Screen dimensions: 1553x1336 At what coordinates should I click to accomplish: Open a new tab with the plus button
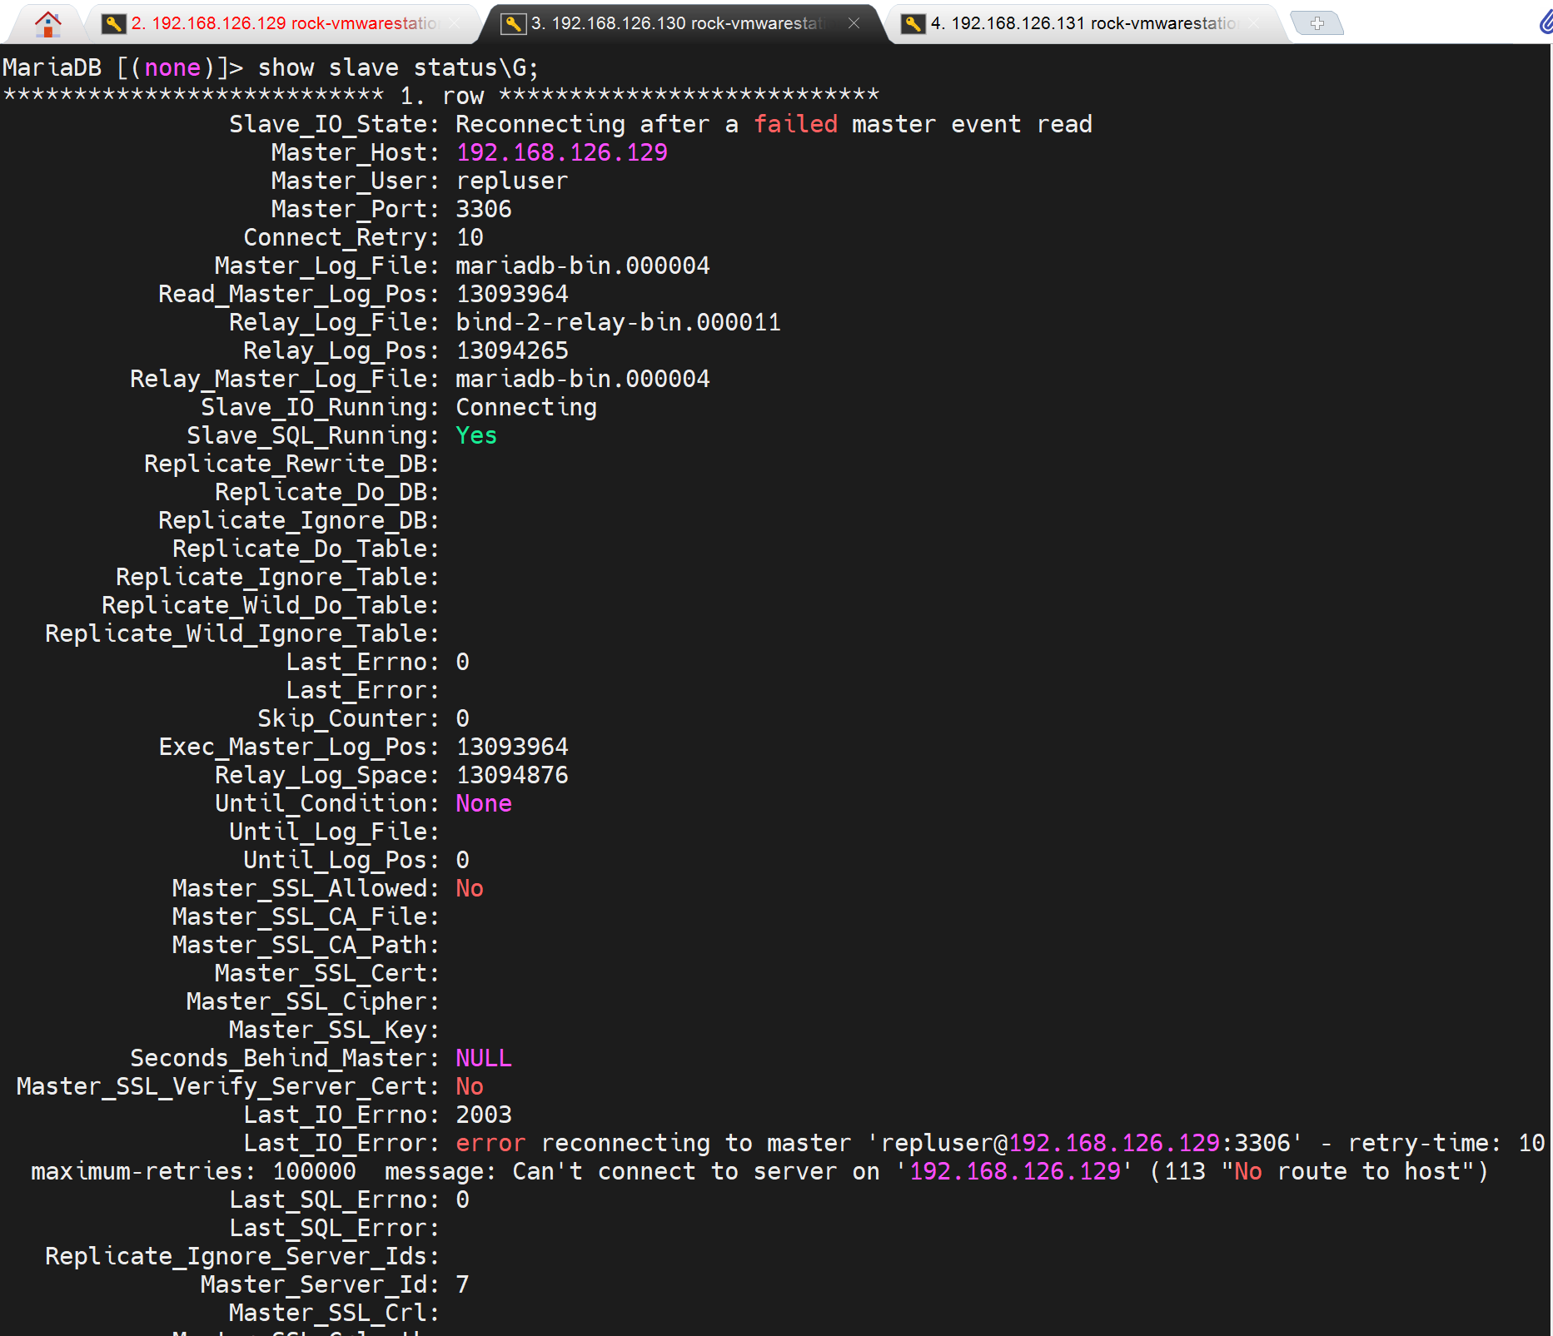[1316, 23]
